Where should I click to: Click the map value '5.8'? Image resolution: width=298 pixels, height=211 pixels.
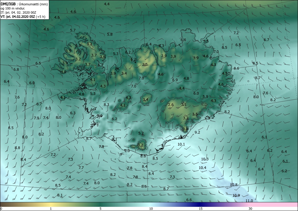[110, 34]
